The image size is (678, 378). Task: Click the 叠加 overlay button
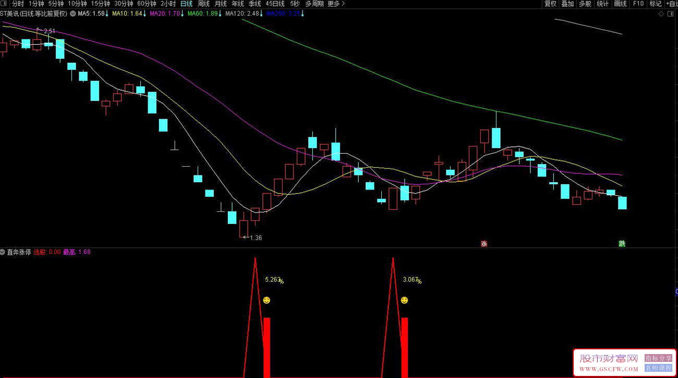567,4
